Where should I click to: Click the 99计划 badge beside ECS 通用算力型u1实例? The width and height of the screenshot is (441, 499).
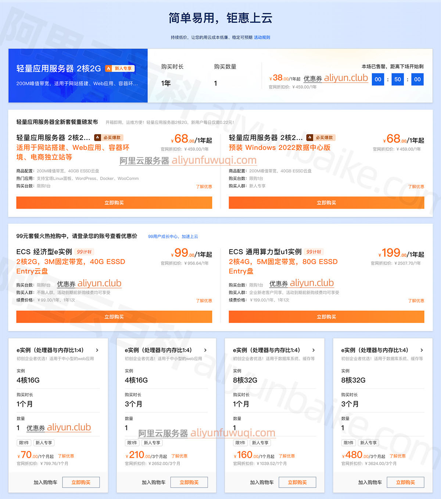click(x=313, y=252)
